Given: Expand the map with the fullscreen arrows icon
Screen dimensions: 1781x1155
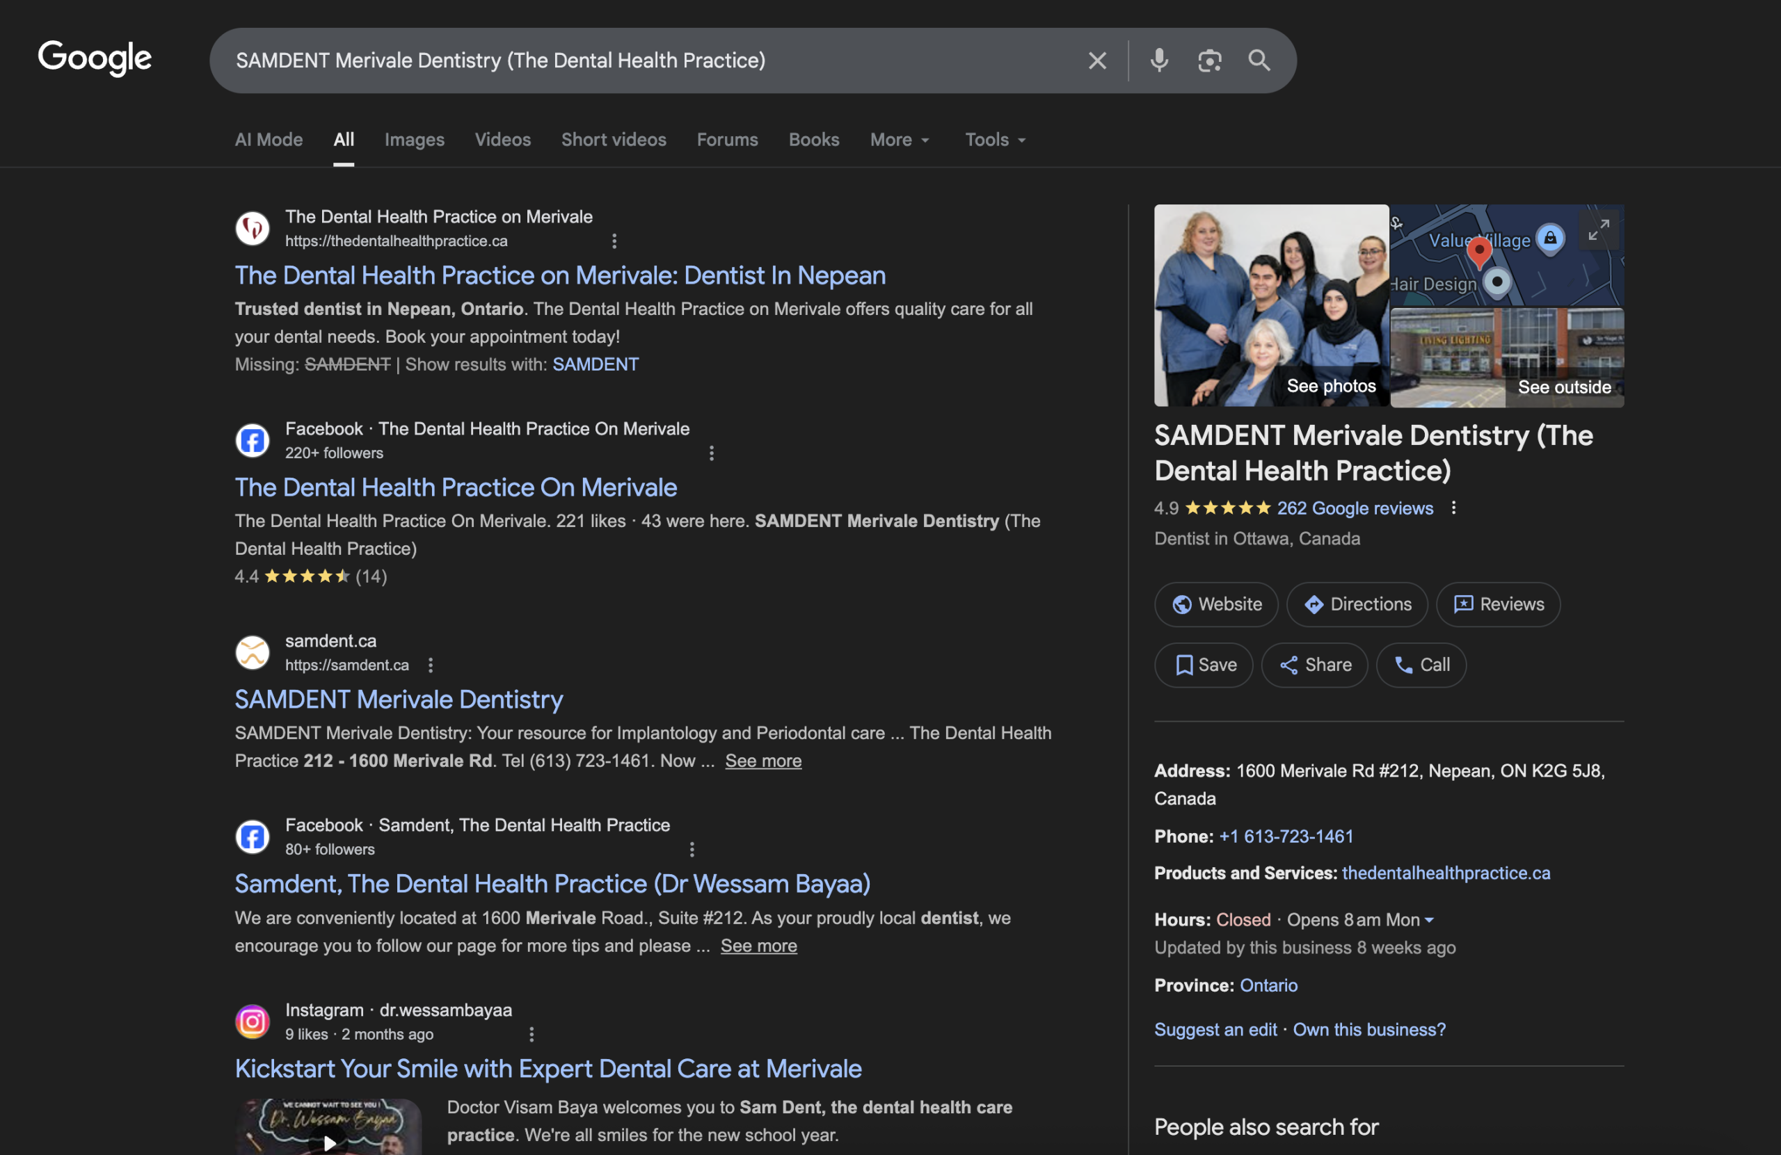Looking at the screenshot, I should pos(1599,229).
